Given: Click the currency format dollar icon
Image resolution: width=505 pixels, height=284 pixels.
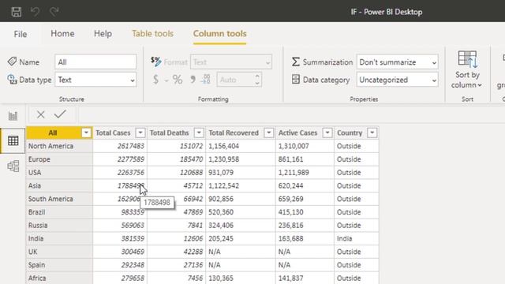Looking at the screenshot, I should pyautogui.click(x=155, y=80).
